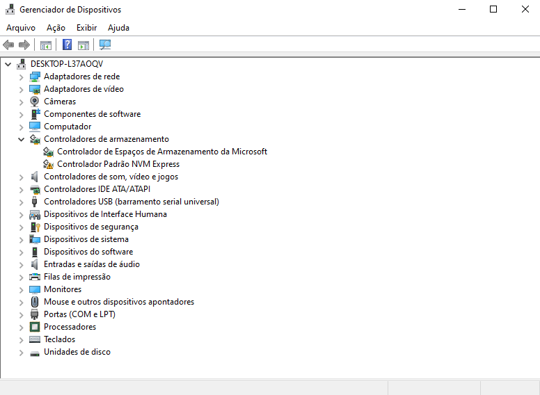The height and width of the screenshot is (395, 540).
Task: Click the Dispositivos de Interface Humana icon
Action: (35, 214)
